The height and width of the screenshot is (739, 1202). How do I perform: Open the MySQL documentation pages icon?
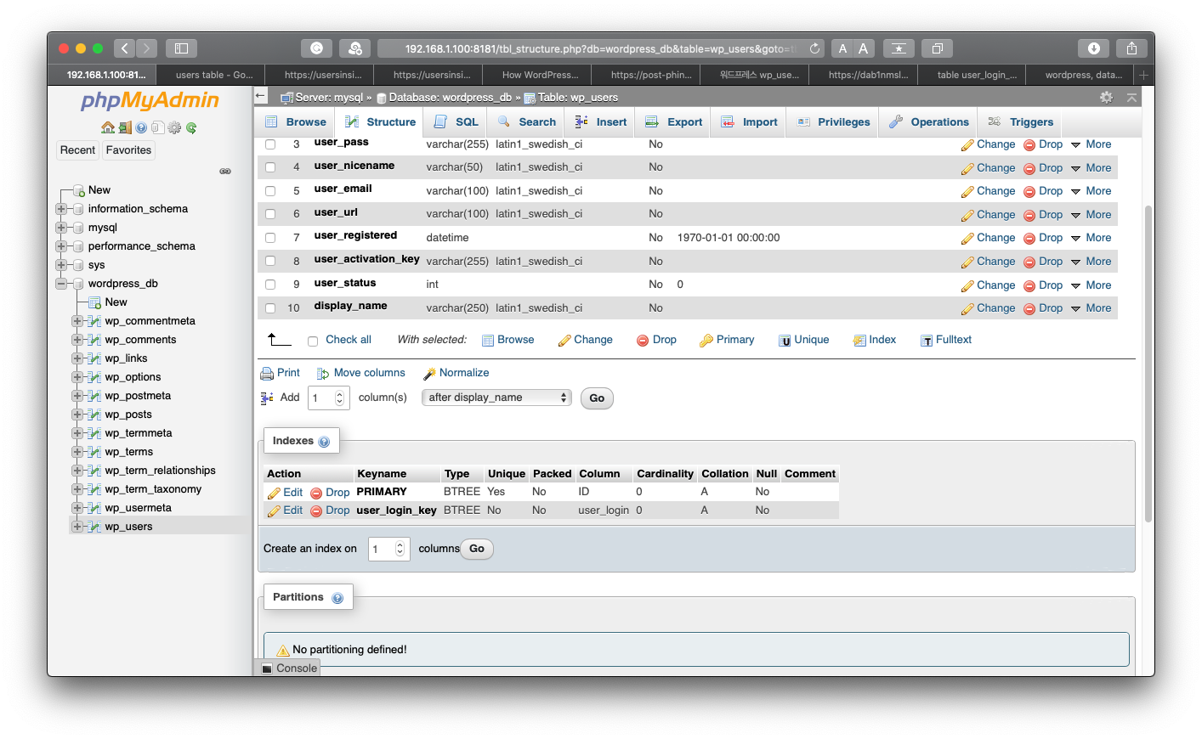pos(157,127)
